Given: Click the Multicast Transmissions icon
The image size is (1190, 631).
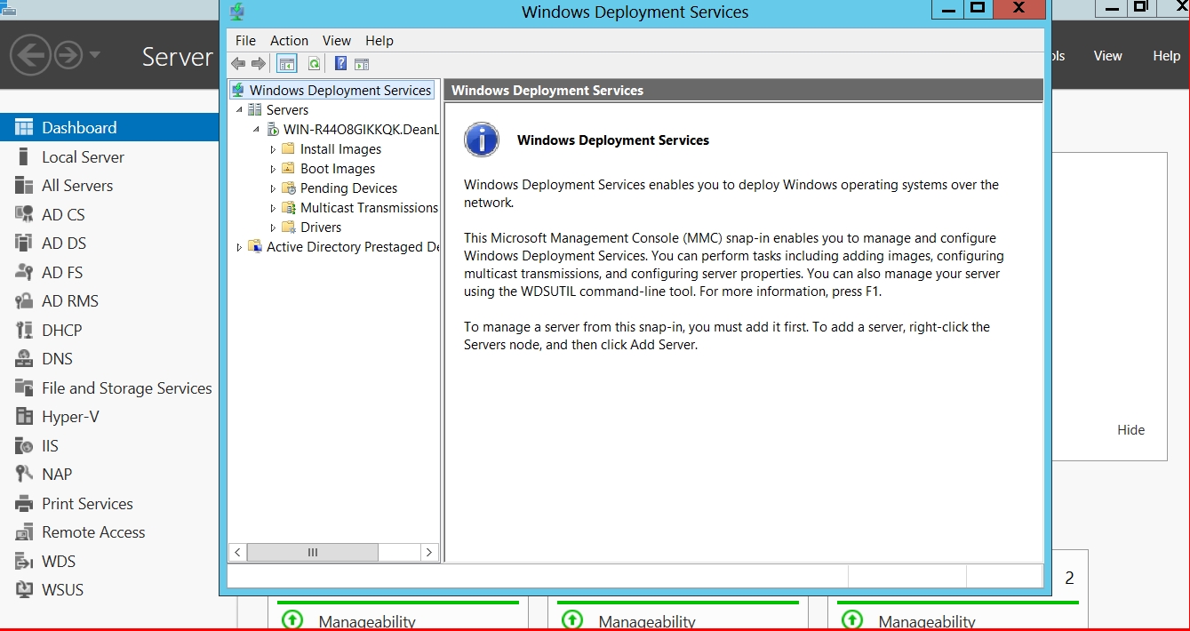Looking at the screenshot, I should tap(288, 208).
